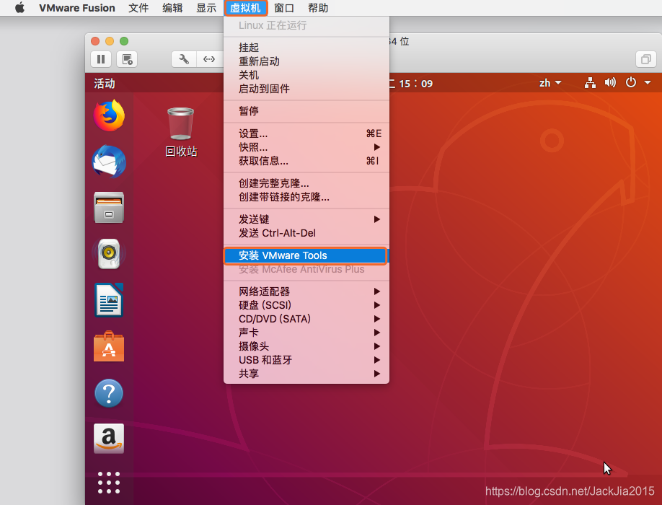
Task: Open the 显示 menu
Action: coord(206,8)
